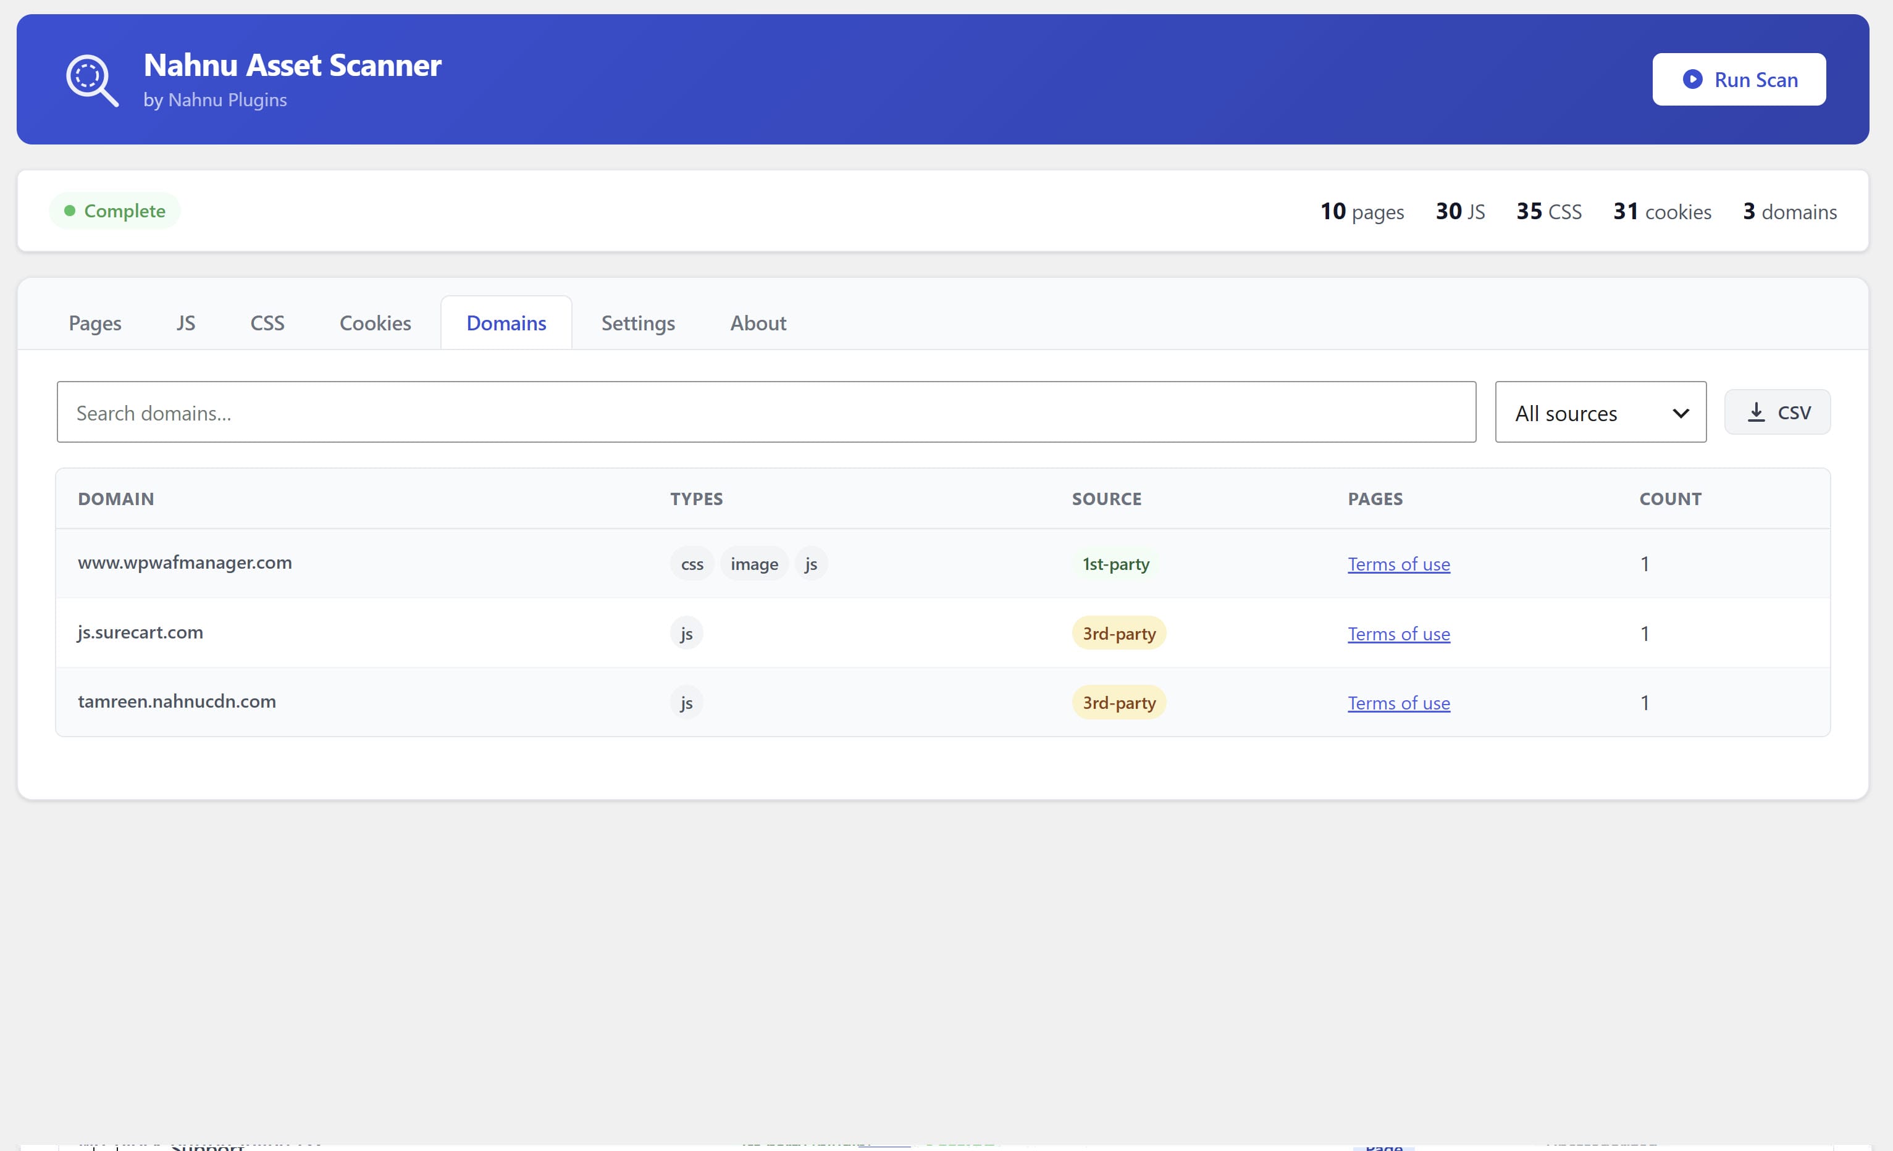Click the 30 JS statistic
Image resolution: width=1893 pixels, height=1151 pixels.
[x=1459, y=211]
